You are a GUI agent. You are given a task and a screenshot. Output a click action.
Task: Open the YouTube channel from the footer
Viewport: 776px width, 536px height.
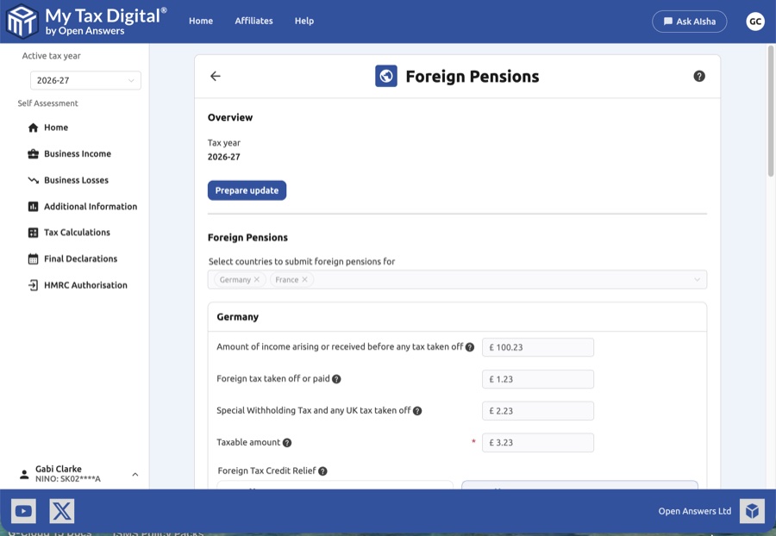point(23,510)
